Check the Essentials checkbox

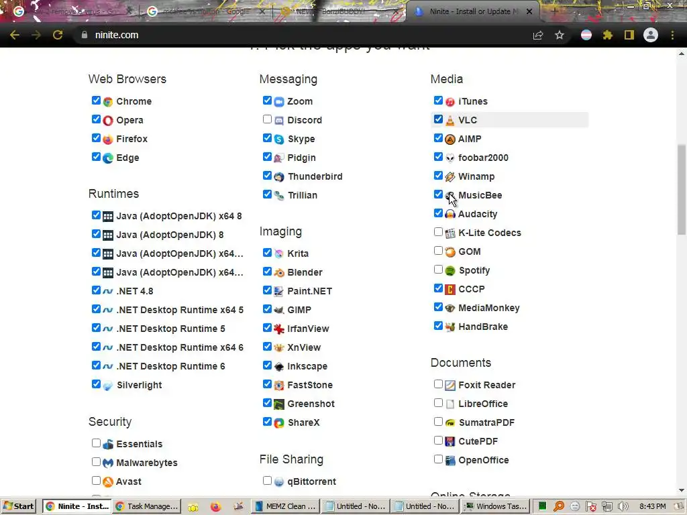[96, 443]
